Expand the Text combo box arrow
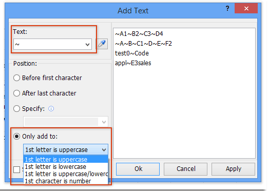Image resolution: width=268 pixels, height=191 pixels. (87, 45)
